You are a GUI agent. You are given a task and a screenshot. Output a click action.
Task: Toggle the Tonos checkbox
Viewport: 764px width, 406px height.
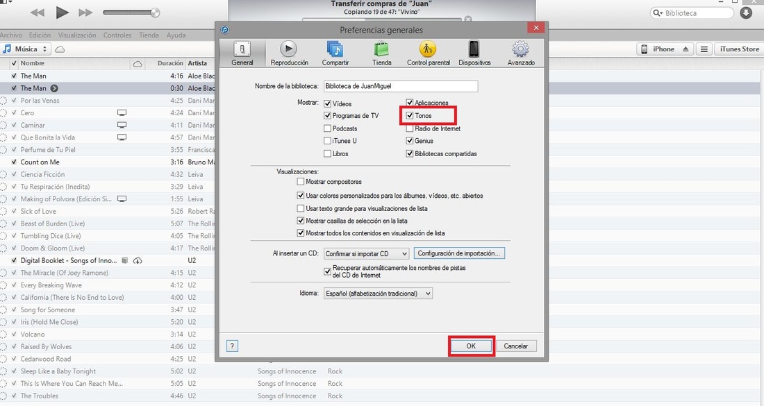pyautogui.click(x=410, y=116)
